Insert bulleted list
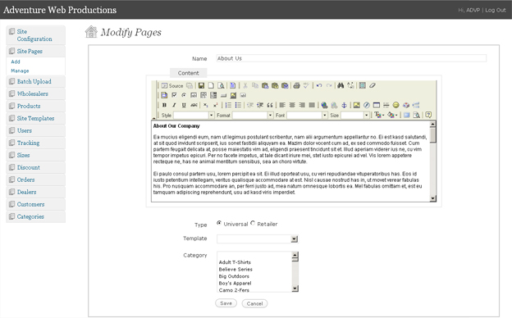The height and width of the screenshot is (318, 512). (238, 105)
